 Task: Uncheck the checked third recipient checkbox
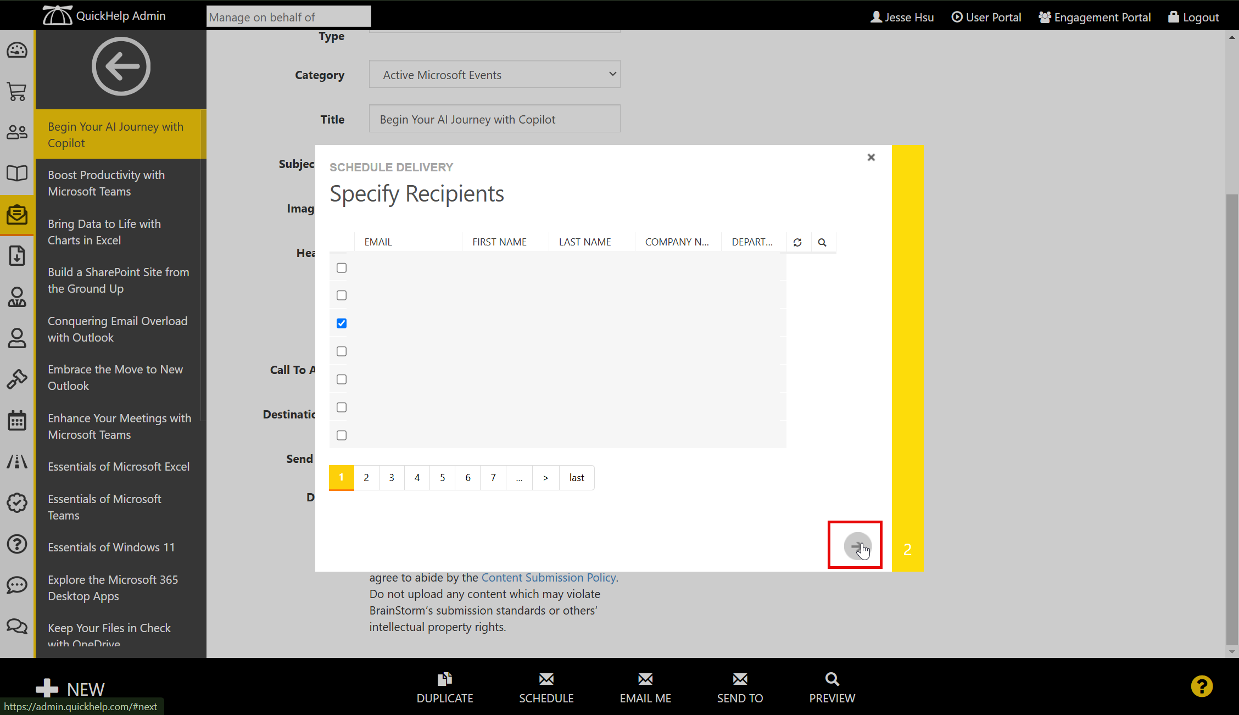point(342,323)
